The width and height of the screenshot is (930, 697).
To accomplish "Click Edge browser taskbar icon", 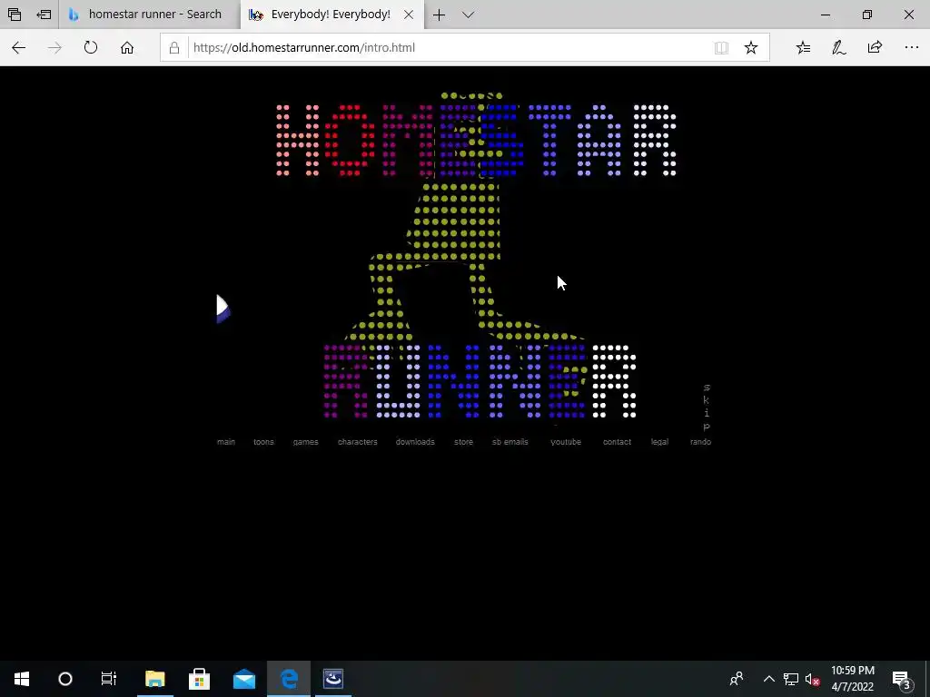I will click(x=289, y=679).
